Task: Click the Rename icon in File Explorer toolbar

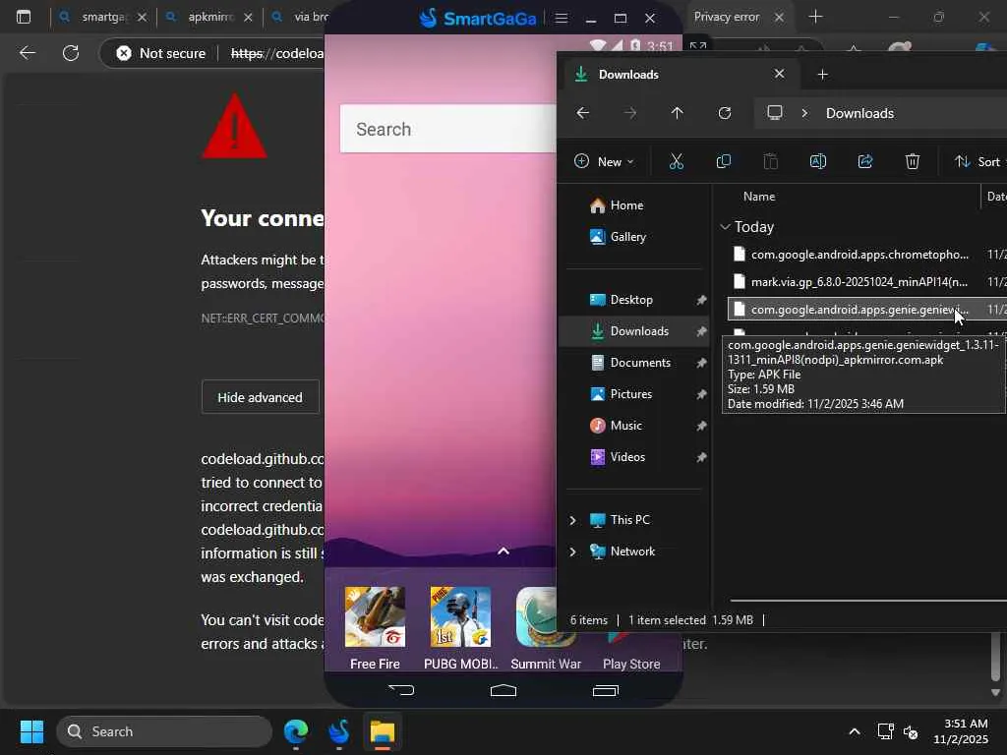Action: (817, 162)
